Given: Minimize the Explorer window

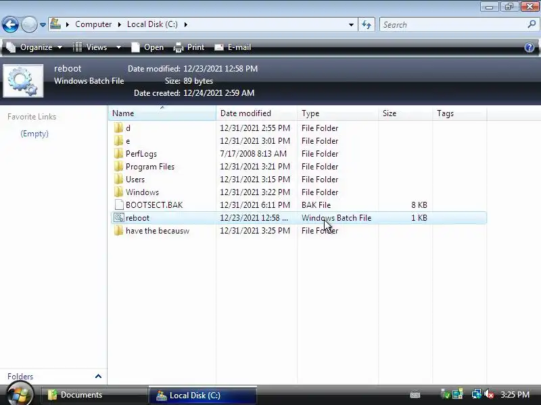Looking at the screenshot, I should pyautogui.click(x=489, y=7).
